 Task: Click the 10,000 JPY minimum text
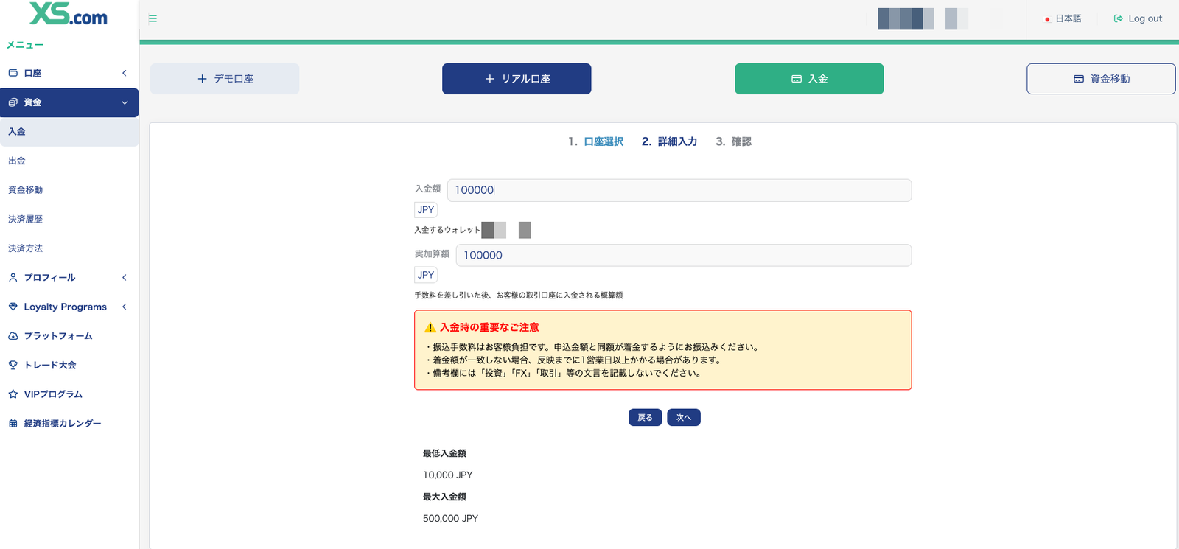448,475
